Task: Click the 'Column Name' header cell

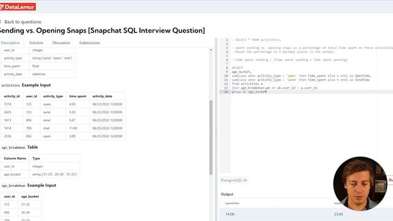Action: (15, 158)
